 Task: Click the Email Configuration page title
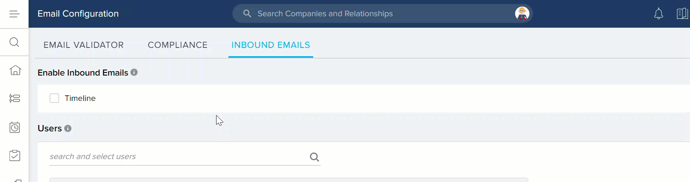tap(78, 14)
